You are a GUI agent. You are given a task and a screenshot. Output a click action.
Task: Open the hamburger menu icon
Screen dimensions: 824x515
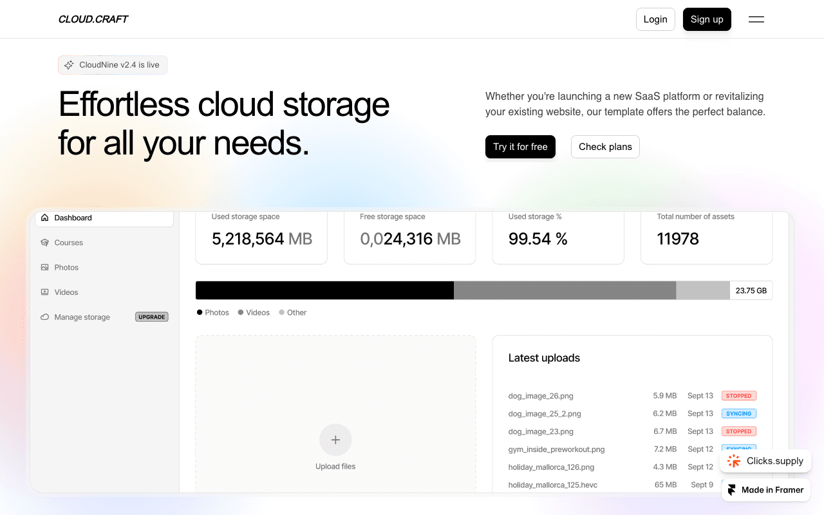756,19
